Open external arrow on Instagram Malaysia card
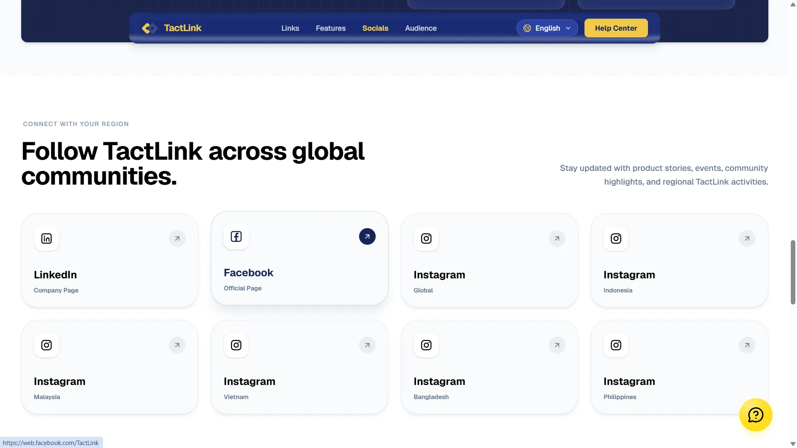The height and width of the screenshot is (448, 797). pyautogui.click(x=177, y=345)
